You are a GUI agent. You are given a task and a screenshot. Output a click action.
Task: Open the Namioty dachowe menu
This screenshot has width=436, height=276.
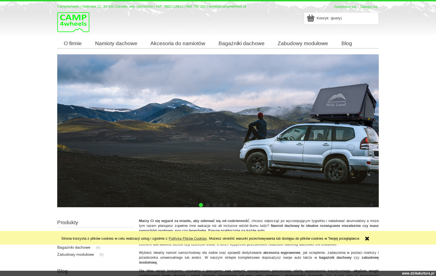116,43
